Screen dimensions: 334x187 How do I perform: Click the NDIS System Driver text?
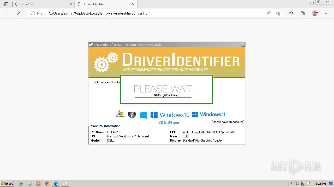(166, 95)
